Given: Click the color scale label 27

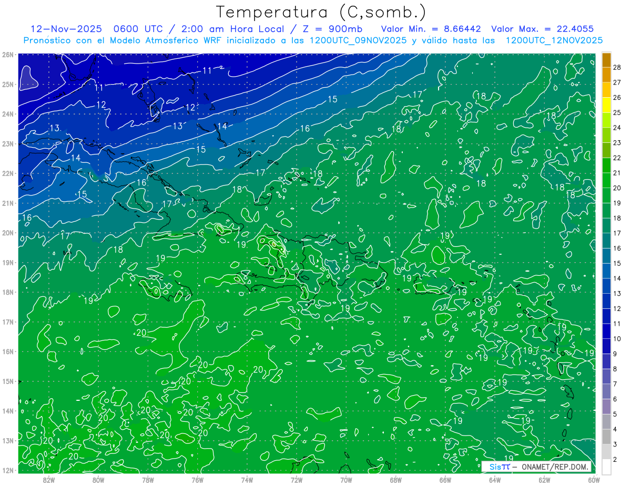Looking at the screenshot, I should [x=617, y=82].
